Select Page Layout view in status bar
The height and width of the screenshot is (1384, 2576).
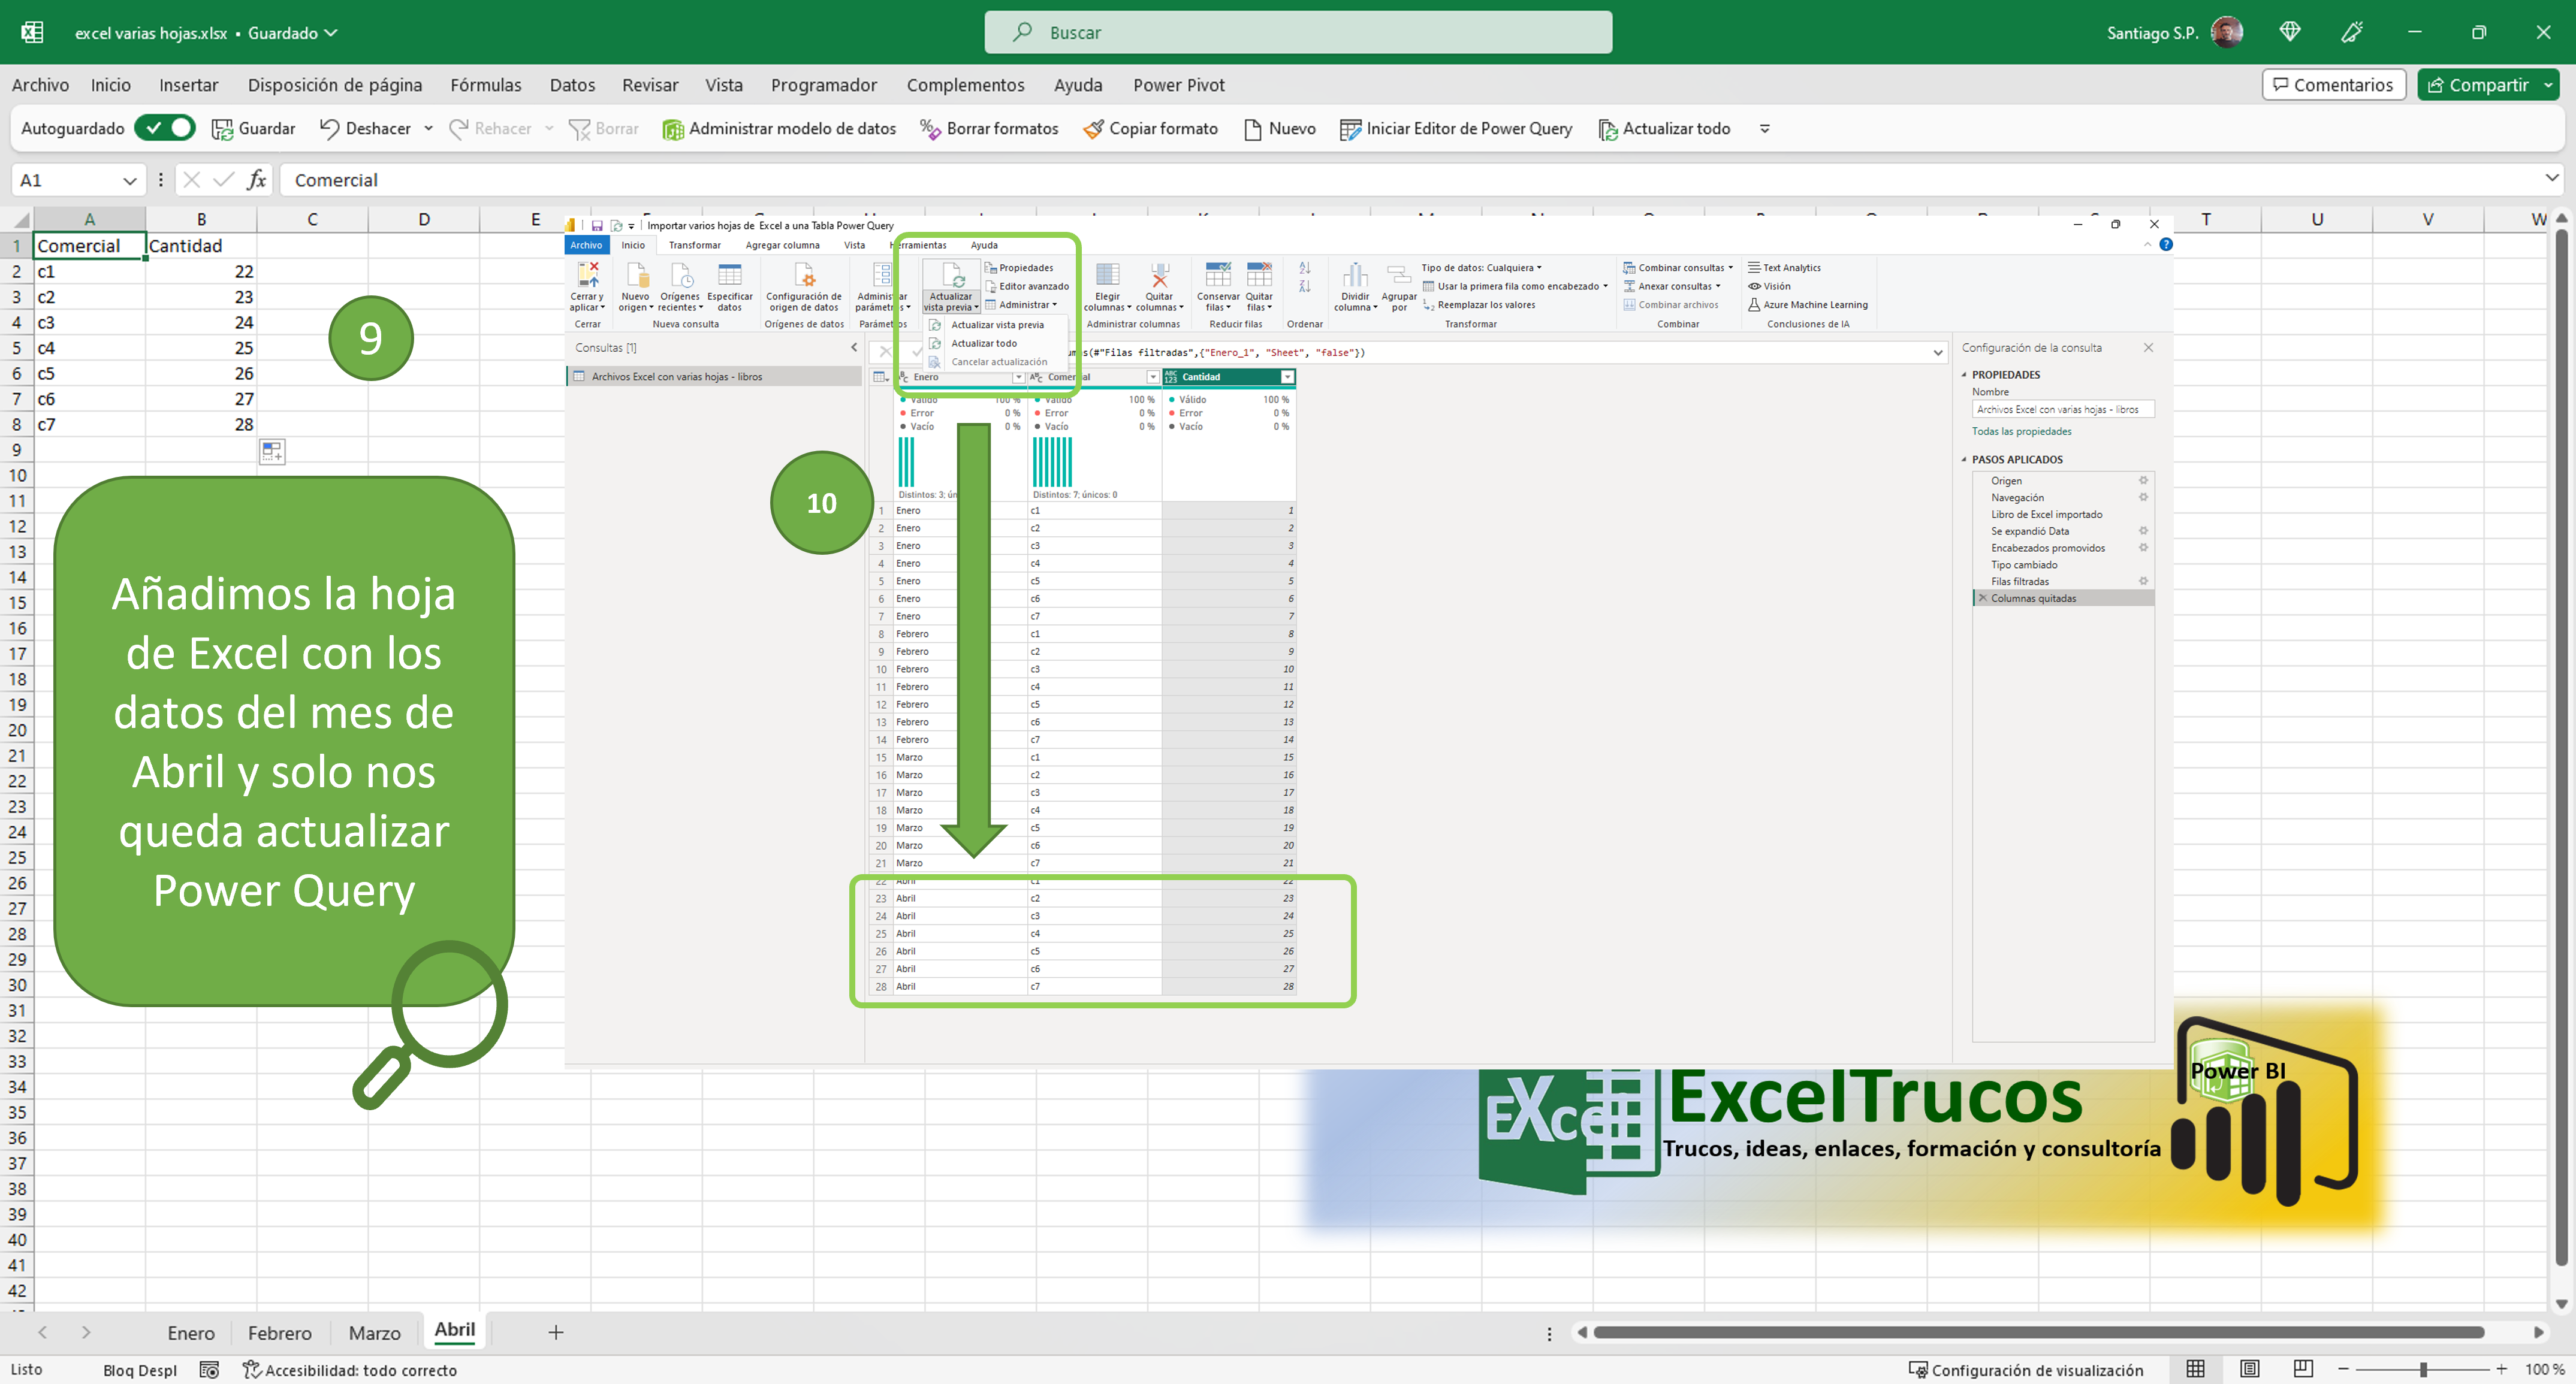2249,1369
